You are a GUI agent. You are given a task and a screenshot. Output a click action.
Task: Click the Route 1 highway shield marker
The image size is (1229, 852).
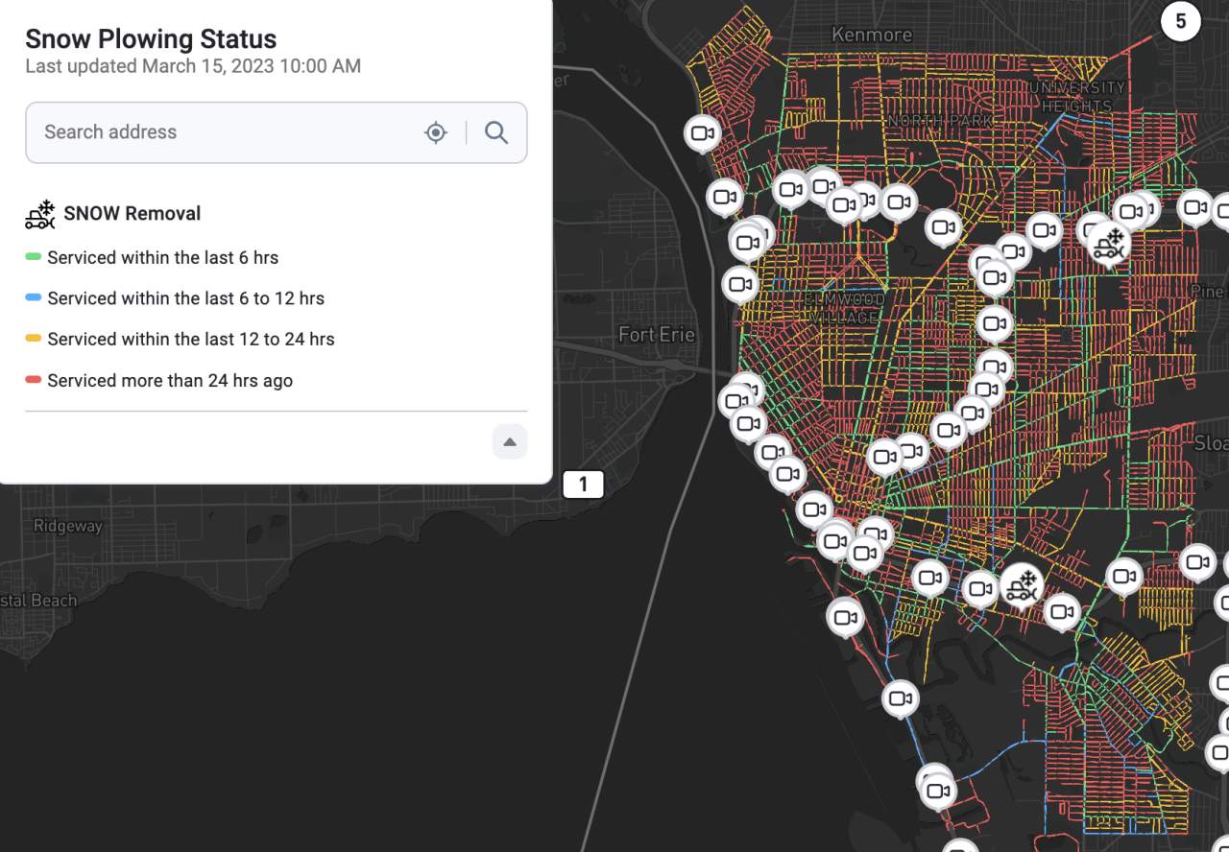(583, 485)
